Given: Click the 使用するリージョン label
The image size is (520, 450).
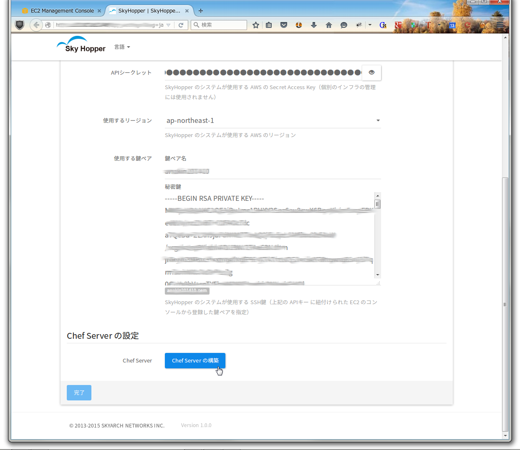Looking at the screenshot, I should (x=127, y=120).
